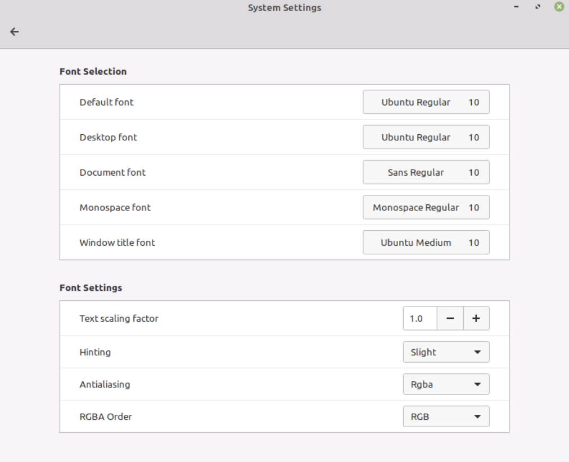Restore the System Settings window size

pyautogui.click(x=538, y=8)
